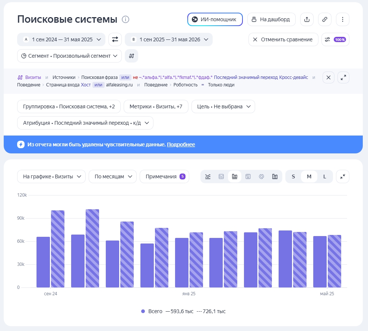Open Метрики Визиты +7 selector
Screen dimensions: 368x331
(x=156, y=106)
